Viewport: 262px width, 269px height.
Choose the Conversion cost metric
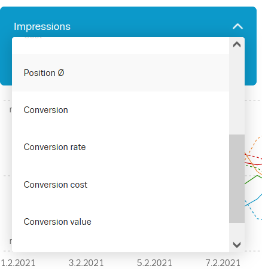(x=120, y=185)
